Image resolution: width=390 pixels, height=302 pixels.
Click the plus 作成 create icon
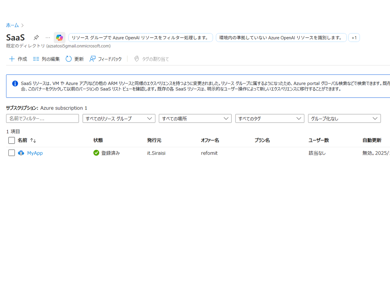click(12, 59)
